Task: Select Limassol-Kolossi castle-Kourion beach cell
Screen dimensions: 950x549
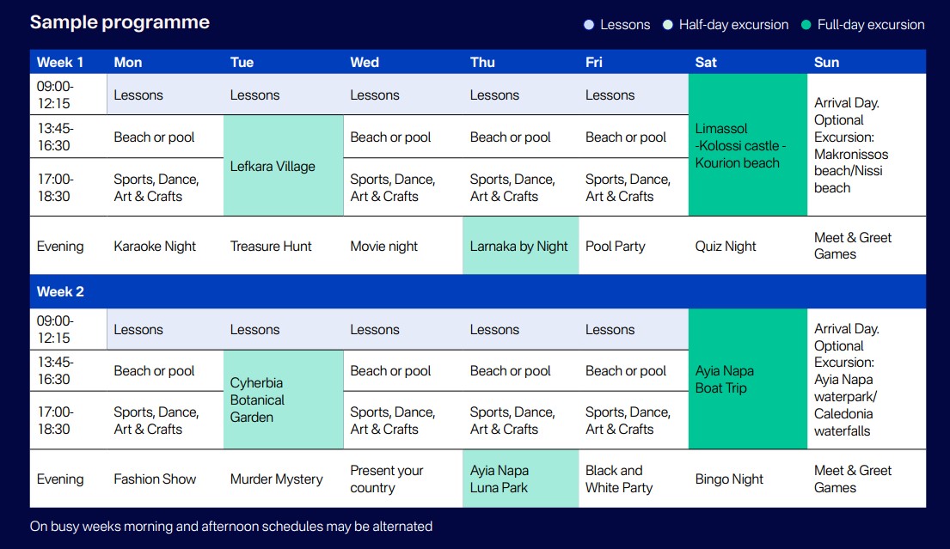Action: [748, 144]
